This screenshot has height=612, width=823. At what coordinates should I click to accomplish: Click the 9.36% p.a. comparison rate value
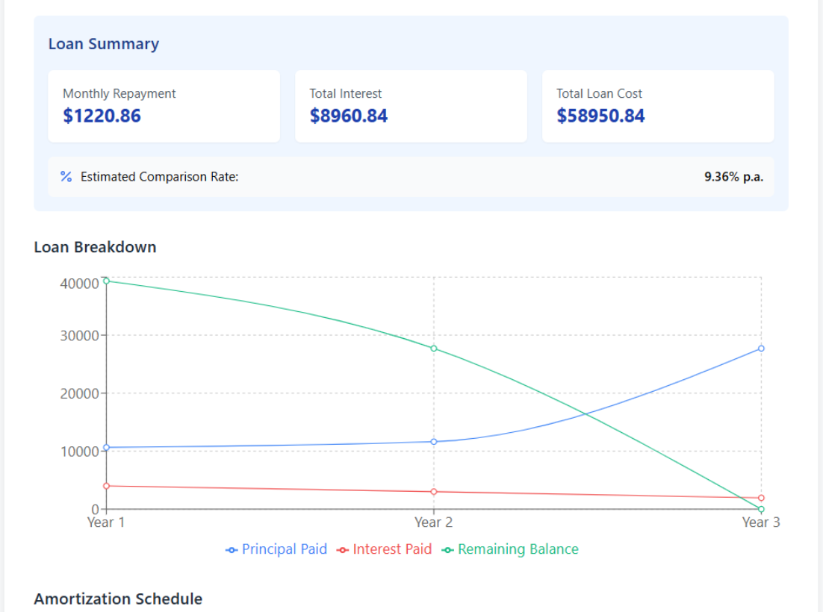click(733, 177)
